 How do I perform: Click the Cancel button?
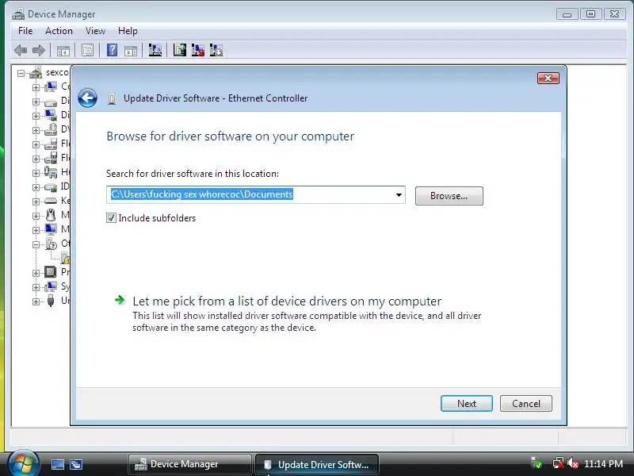point(525,404)
